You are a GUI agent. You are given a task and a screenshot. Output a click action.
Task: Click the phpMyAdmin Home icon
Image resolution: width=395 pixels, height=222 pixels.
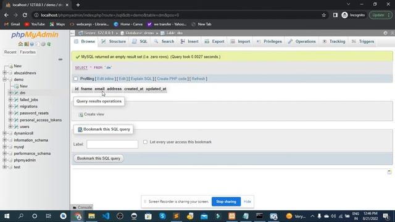click(20, 44)
